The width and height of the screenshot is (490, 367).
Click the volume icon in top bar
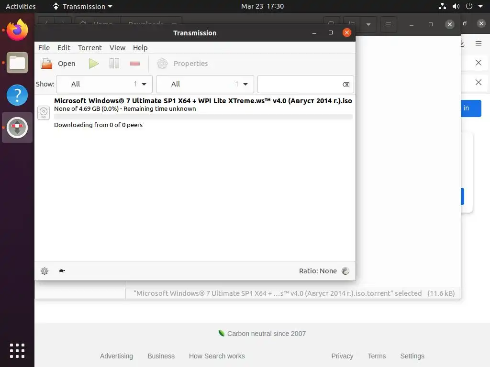[456, 6]
